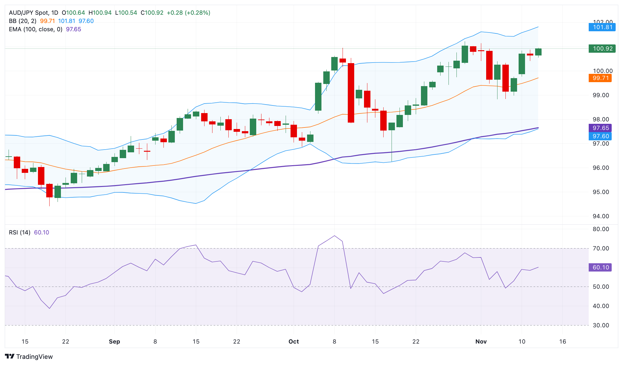Click the TradingView brand text link
The height and width of the screenshot is (365, 623).
click(34, 357)
